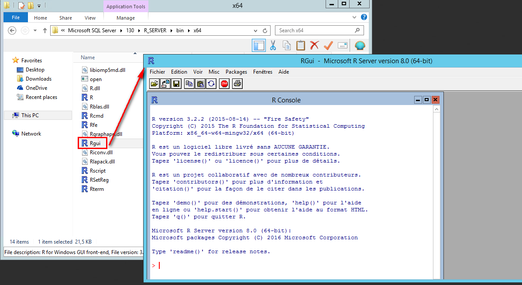522x285 pixels.
Task: Click the load workspace icon in RGui
Action: point(165,84)
